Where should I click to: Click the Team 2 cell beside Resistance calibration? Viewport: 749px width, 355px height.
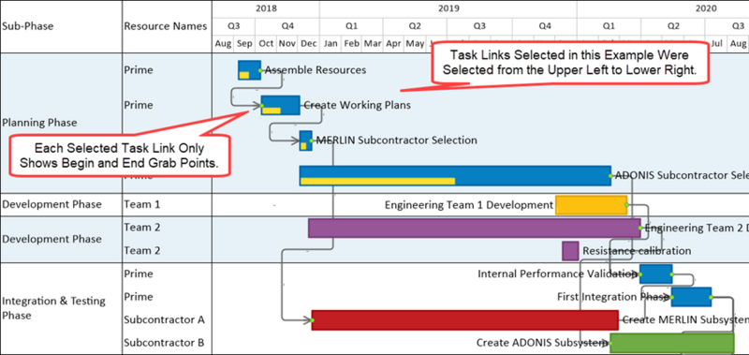142,250
